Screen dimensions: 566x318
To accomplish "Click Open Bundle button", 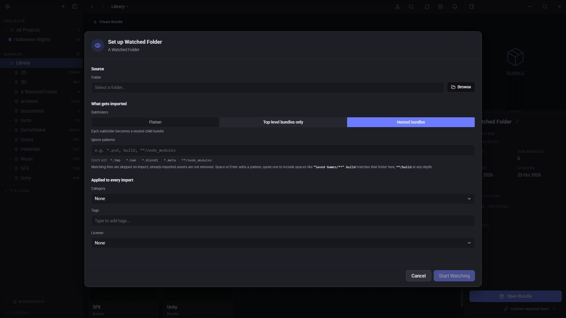I will (x=515, y=296).
